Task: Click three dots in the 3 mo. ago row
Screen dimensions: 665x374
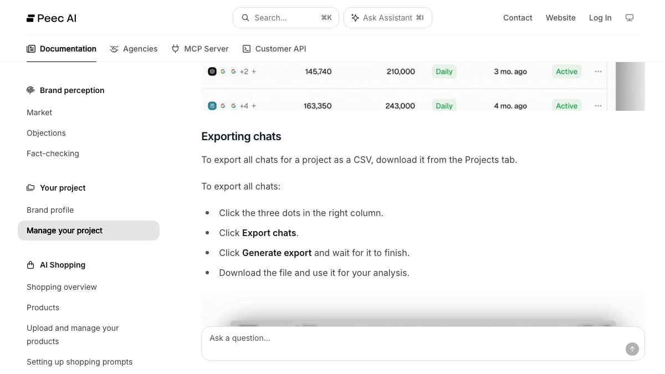Action: click(598, 71)
